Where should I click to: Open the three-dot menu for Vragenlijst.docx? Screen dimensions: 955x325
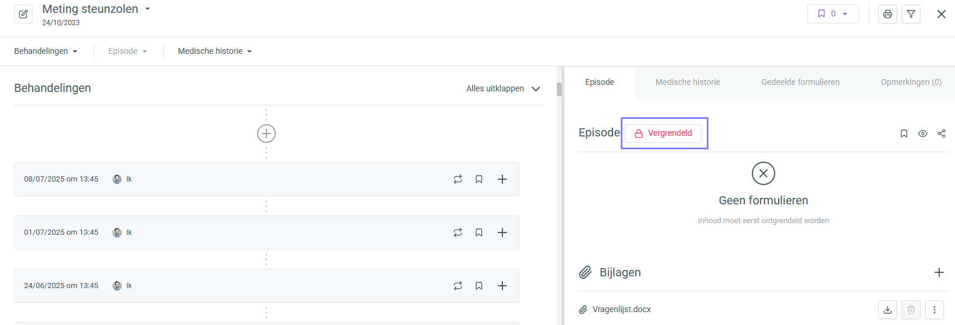click(935, 310)
